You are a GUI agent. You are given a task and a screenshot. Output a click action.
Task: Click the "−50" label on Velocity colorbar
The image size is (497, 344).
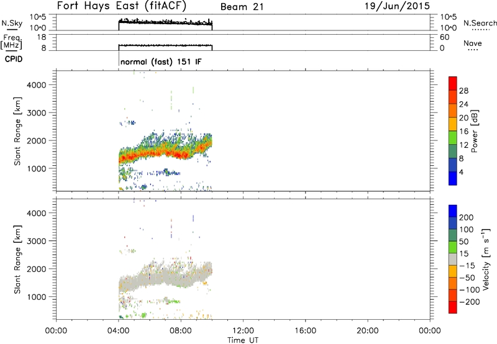(467, 278)
